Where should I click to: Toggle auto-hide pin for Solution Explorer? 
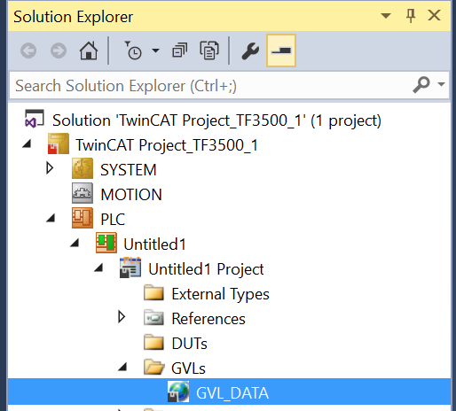(411, 16)
